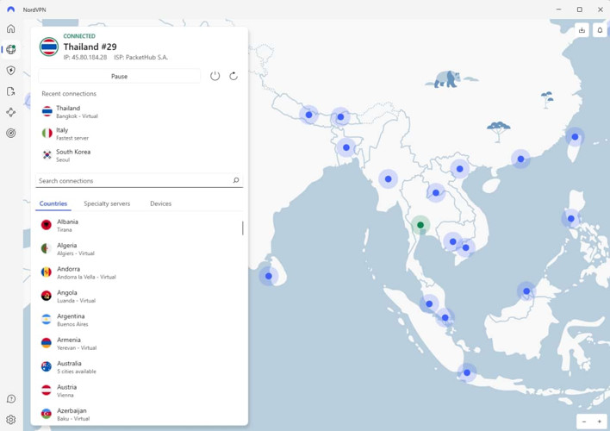Open the settings gear icon
The height and width of the screenshot is (431, 610).
pyautogui.click(x=11, y=420)
